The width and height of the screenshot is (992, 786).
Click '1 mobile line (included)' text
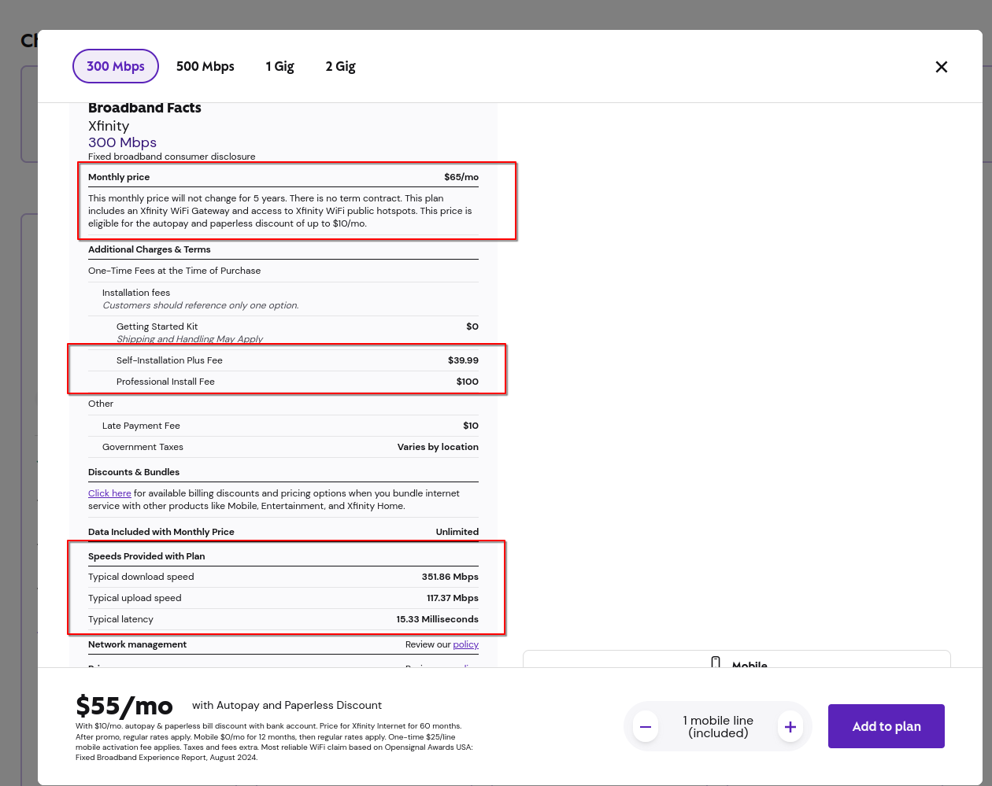pyautogui.click(x=718, y=727)
